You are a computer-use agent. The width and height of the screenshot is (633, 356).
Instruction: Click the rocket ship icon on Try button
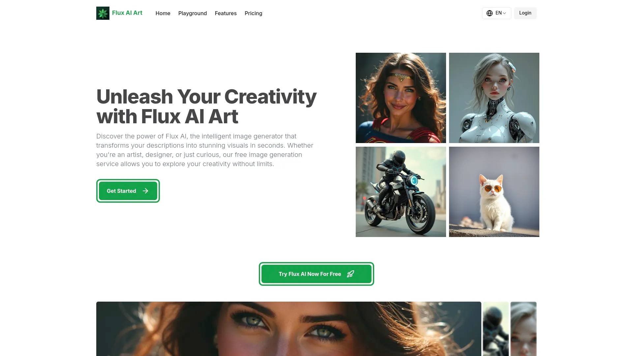(x=350, y=274)
